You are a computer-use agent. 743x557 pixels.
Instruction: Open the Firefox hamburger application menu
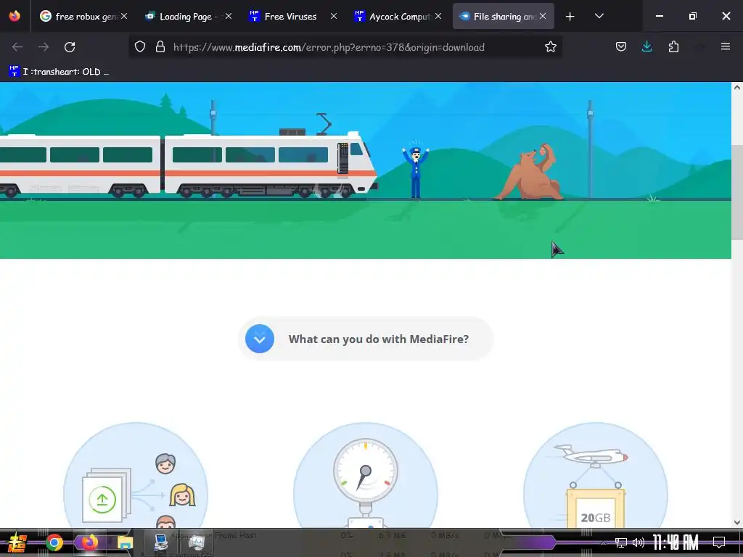pos(725,46)
